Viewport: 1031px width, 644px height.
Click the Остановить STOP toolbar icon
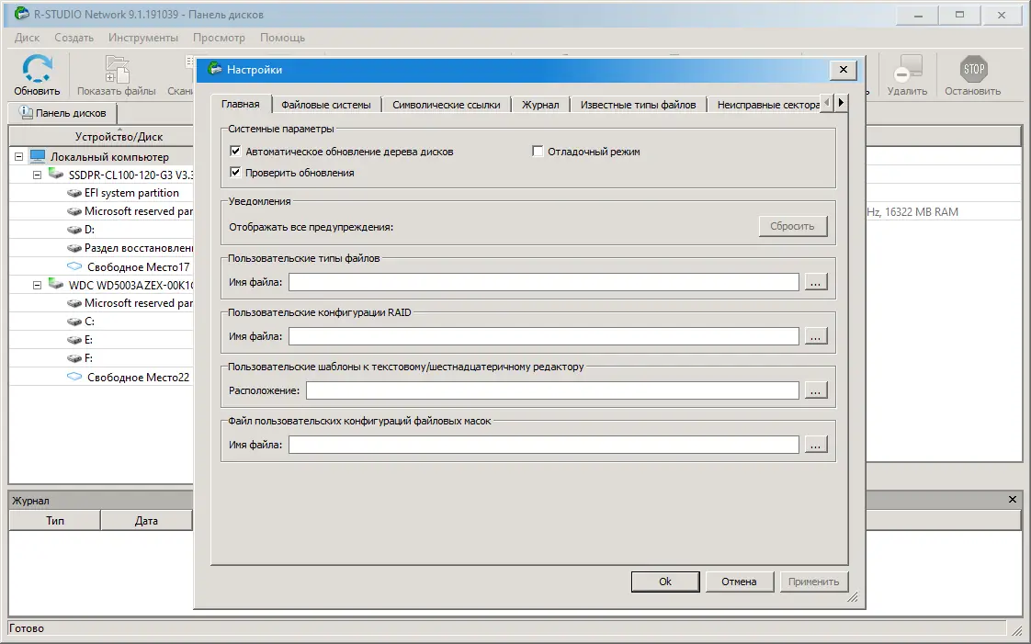tap(972, 69)
